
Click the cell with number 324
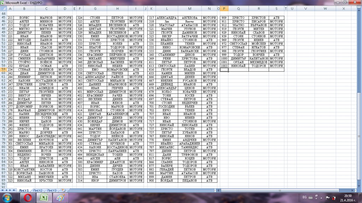pos(80,18)
